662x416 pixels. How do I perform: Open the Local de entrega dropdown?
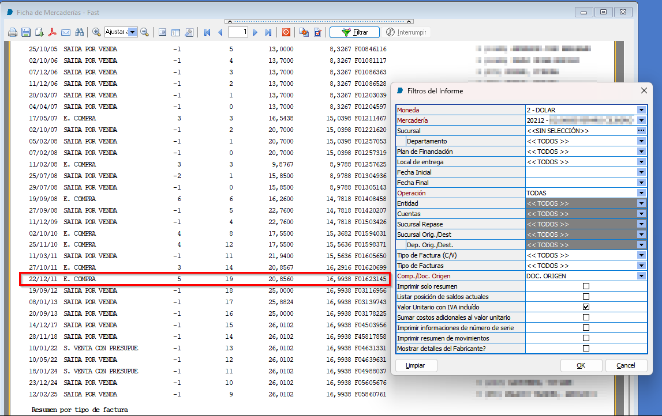coord(641,162)
